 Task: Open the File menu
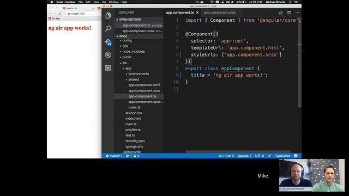tap(81, 2)
